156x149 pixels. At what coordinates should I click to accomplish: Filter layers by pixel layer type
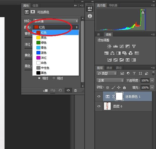(x=122, y=73)
